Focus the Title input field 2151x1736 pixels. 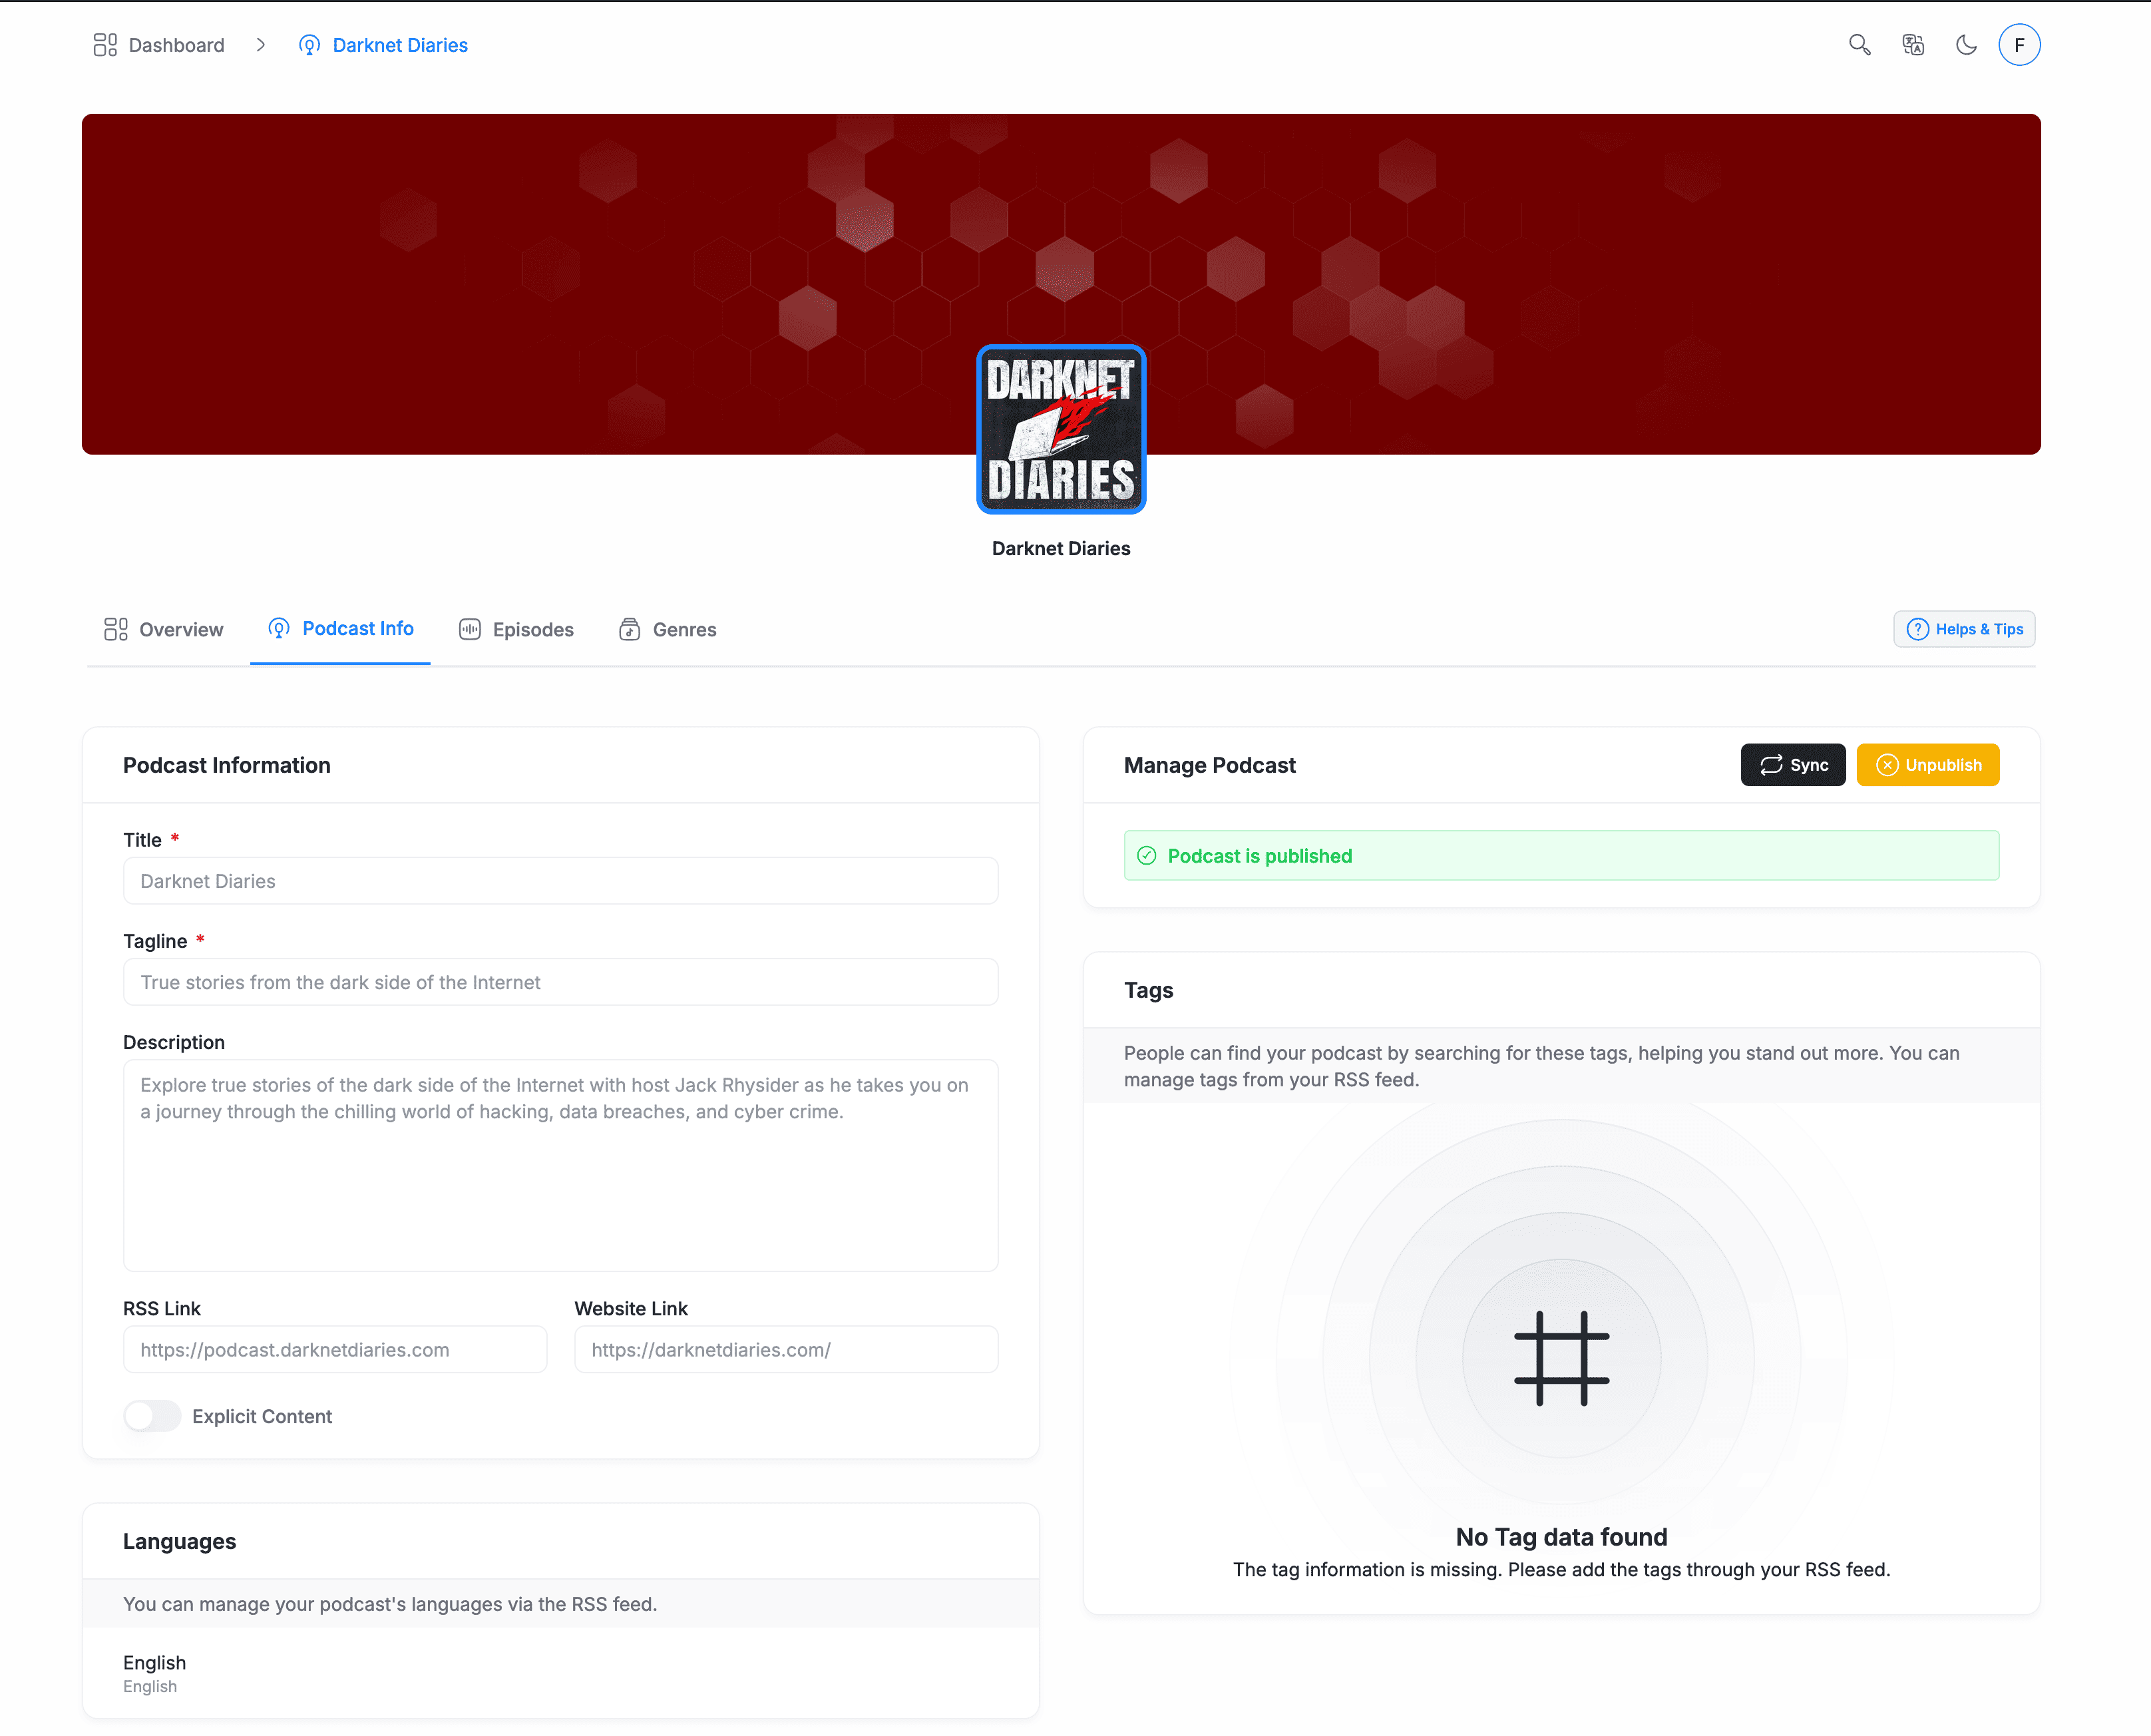pos(560,881)
